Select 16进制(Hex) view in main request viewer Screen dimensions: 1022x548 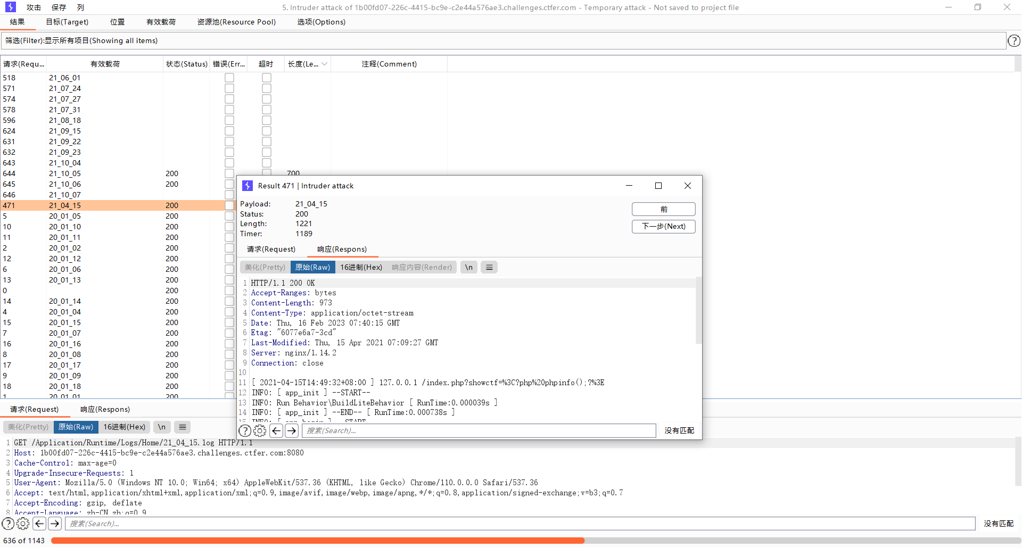[x=125, y=427]
